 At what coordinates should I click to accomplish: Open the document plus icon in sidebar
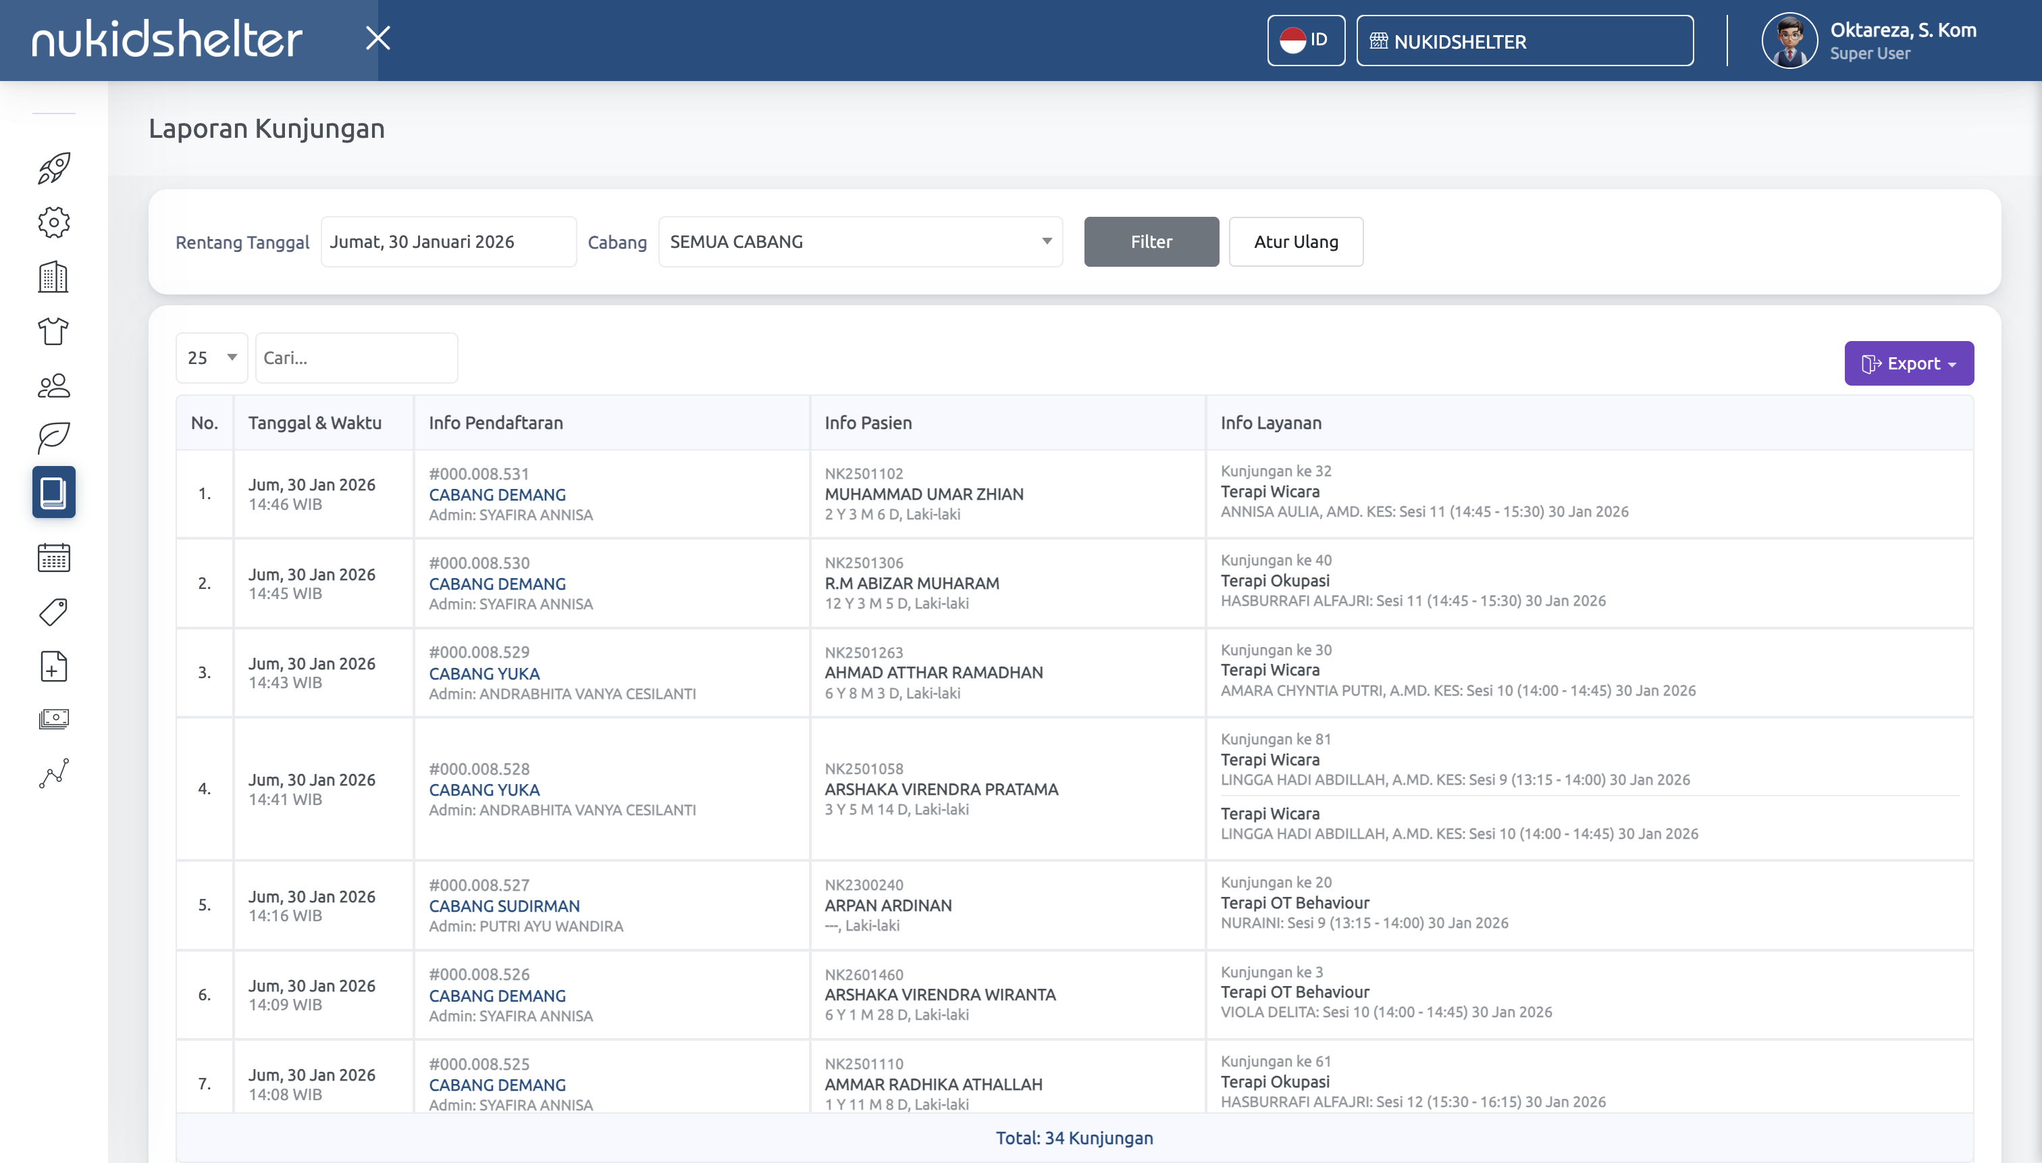53,666
